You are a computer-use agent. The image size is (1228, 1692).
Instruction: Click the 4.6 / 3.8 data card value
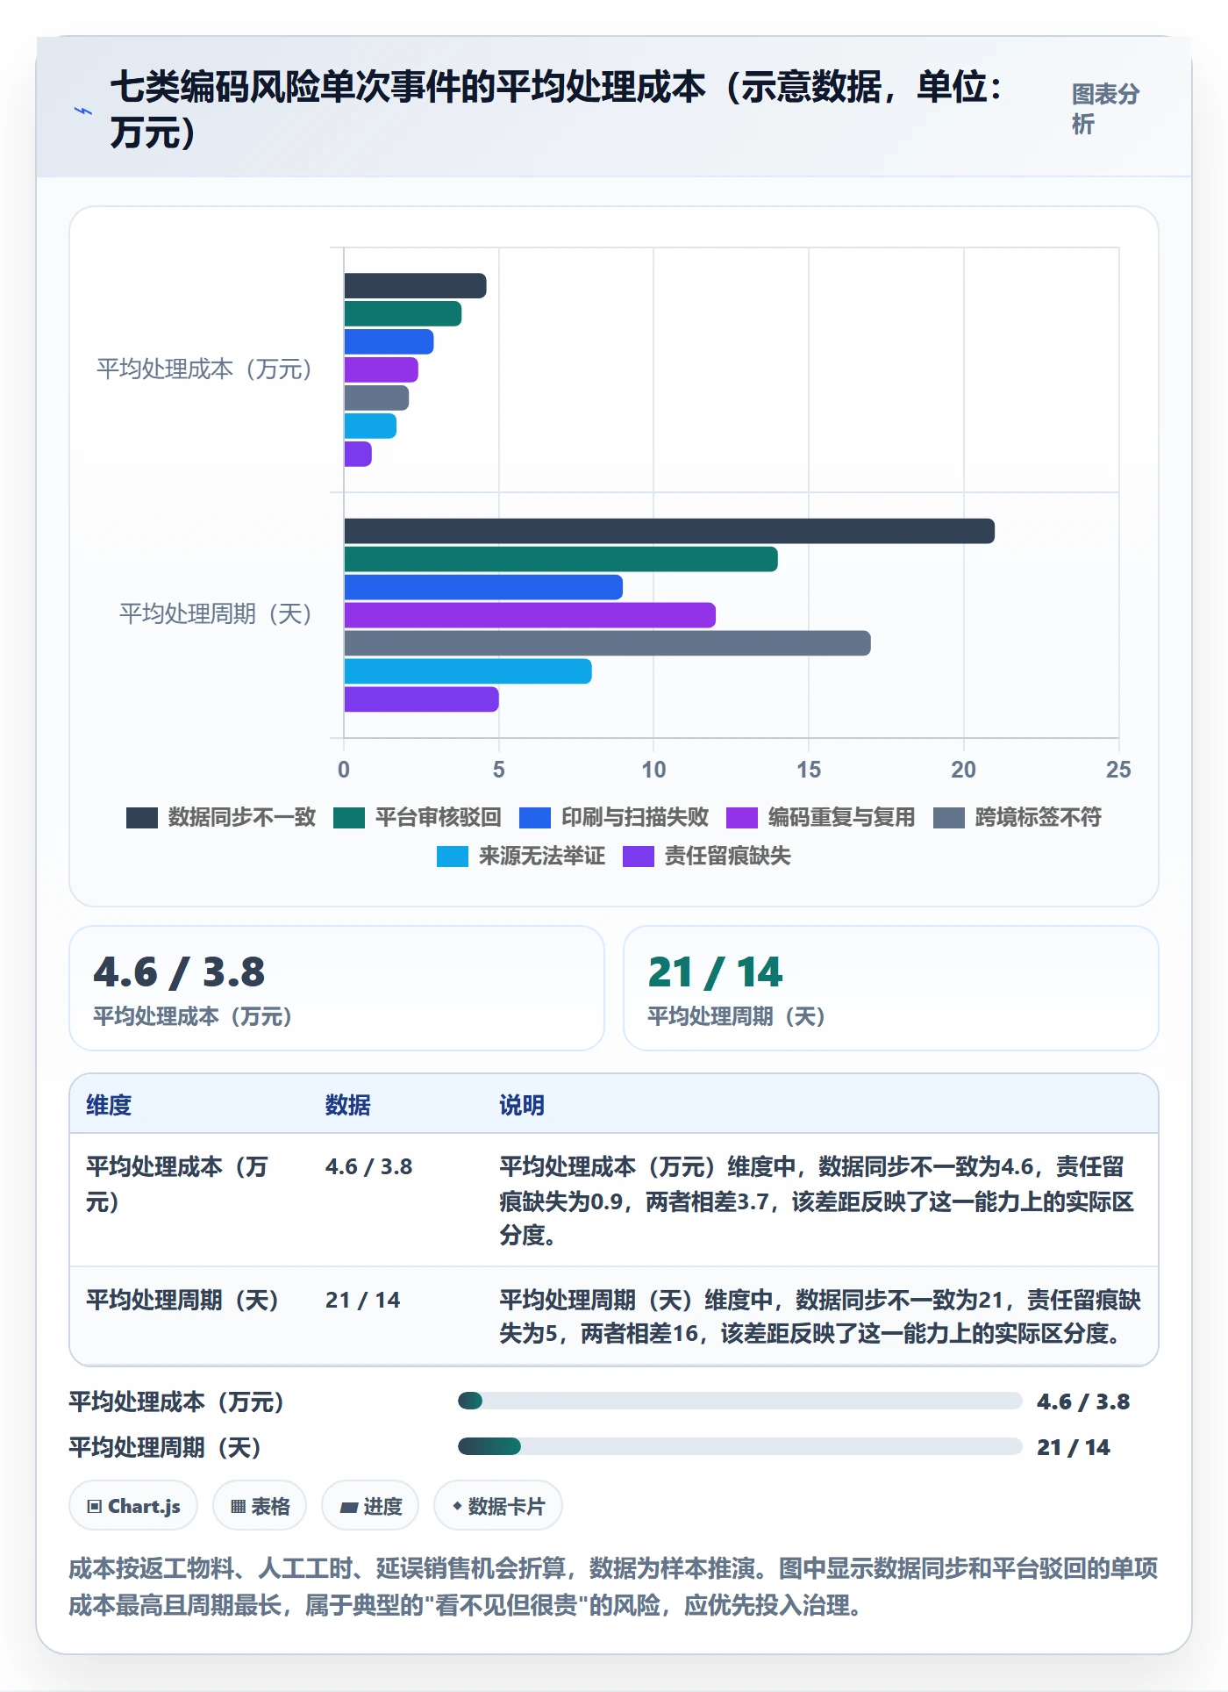pos(179,972)
